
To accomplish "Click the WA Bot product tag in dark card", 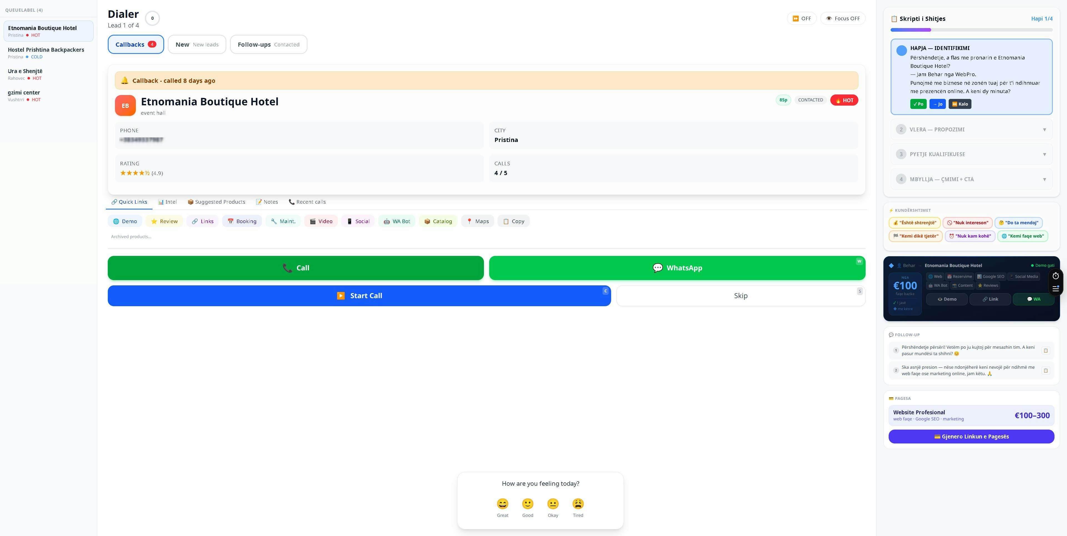I will (x=938, y=285).
